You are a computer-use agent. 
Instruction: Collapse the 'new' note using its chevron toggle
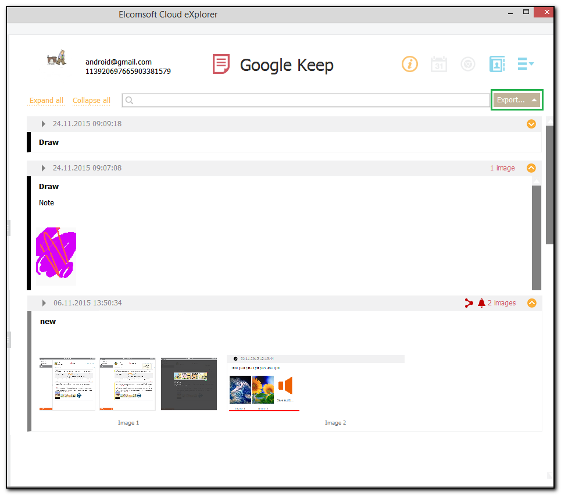[x=532, y=302]
